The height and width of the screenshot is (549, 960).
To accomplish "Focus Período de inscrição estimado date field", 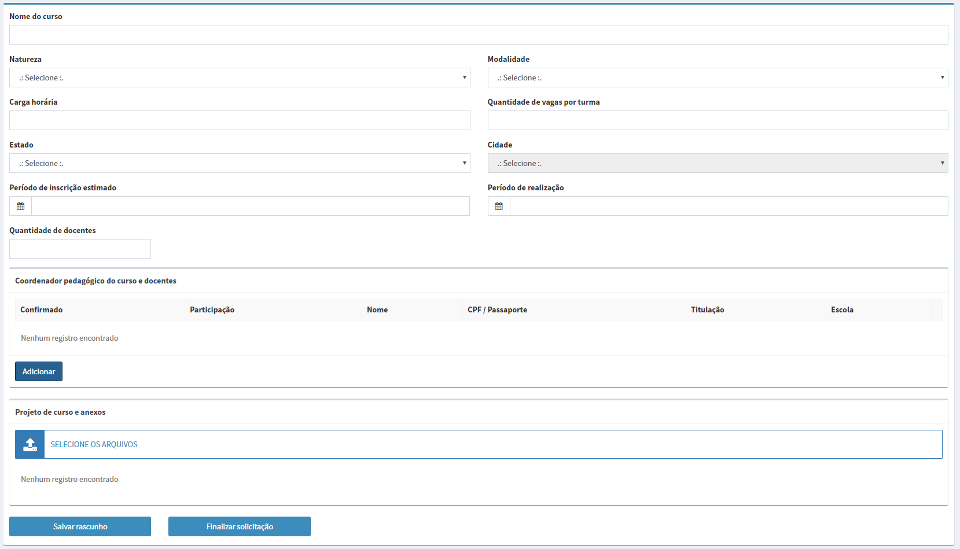I will [x=251, y=206].
